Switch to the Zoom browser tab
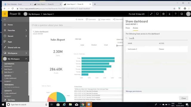The image size is (191, 107). click(18, 4)
